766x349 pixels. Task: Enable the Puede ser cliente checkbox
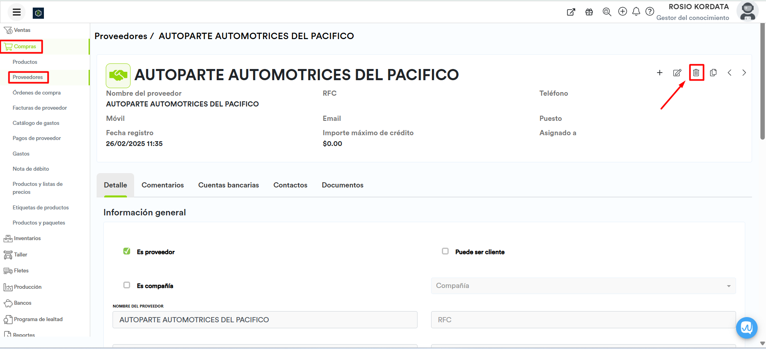(x=445, y=251)
